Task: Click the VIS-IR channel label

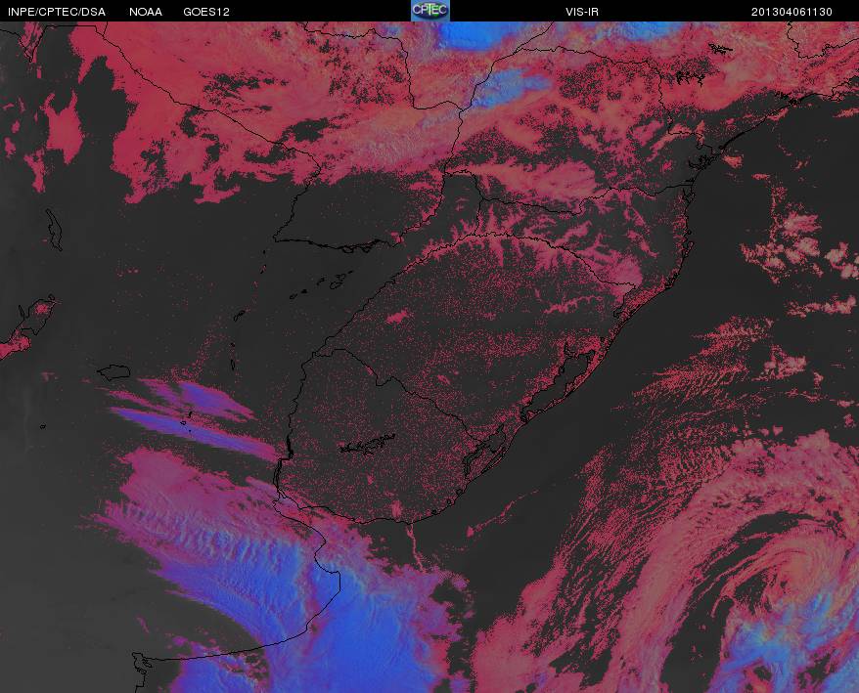Action: coord(582,12)
